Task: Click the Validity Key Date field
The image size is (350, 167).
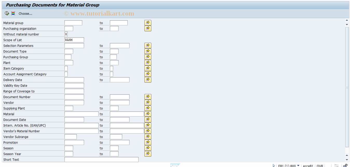Action: 74,85
